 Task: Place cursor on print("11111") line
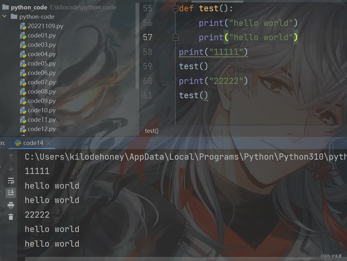coord(213,52)
